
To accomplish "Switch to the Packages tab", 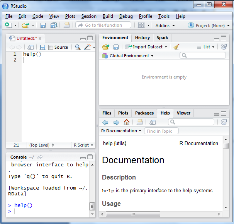I will [x=144, y=113].
